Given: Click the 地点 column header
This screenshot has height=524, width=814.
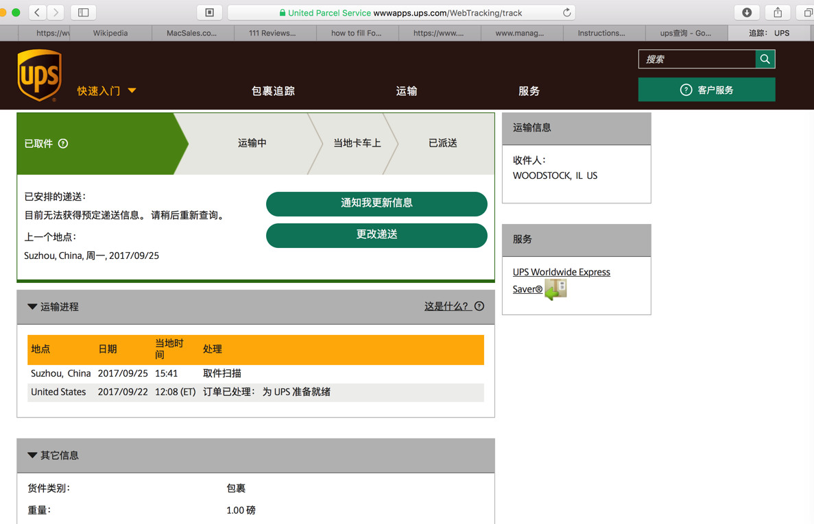Looking at the screenshot, I should pos(40,349).
